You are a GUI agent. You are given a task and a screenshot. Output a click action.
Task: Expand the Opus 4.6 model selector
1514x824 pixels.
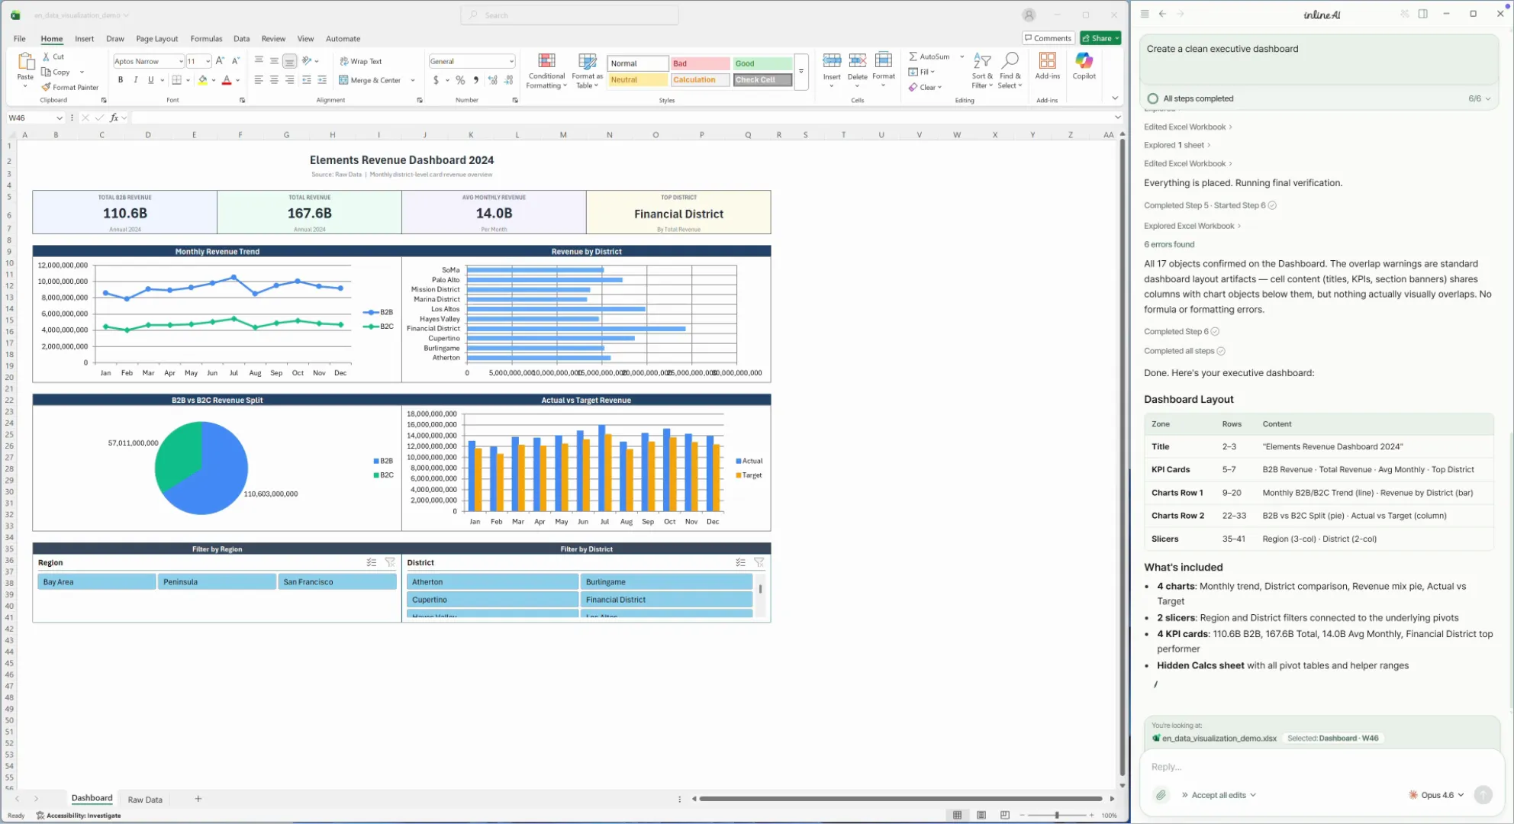tap(1437, 795)
